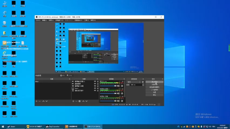Toggle lock on 桌面音频 source
The height and width of the screenshot is (129, 230).
[98, 84]
